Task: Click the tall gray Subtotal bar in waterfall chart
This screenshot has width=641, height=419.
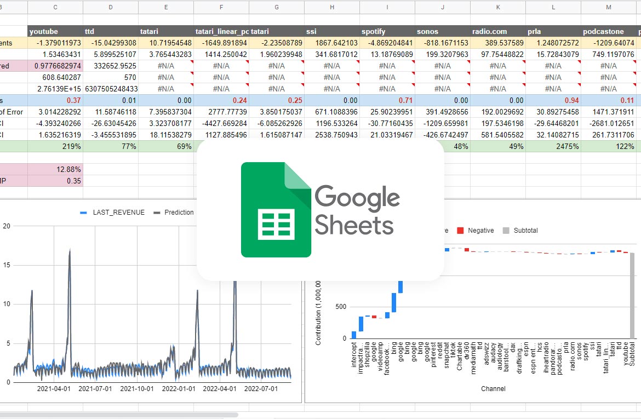Action: click(632, 296)
